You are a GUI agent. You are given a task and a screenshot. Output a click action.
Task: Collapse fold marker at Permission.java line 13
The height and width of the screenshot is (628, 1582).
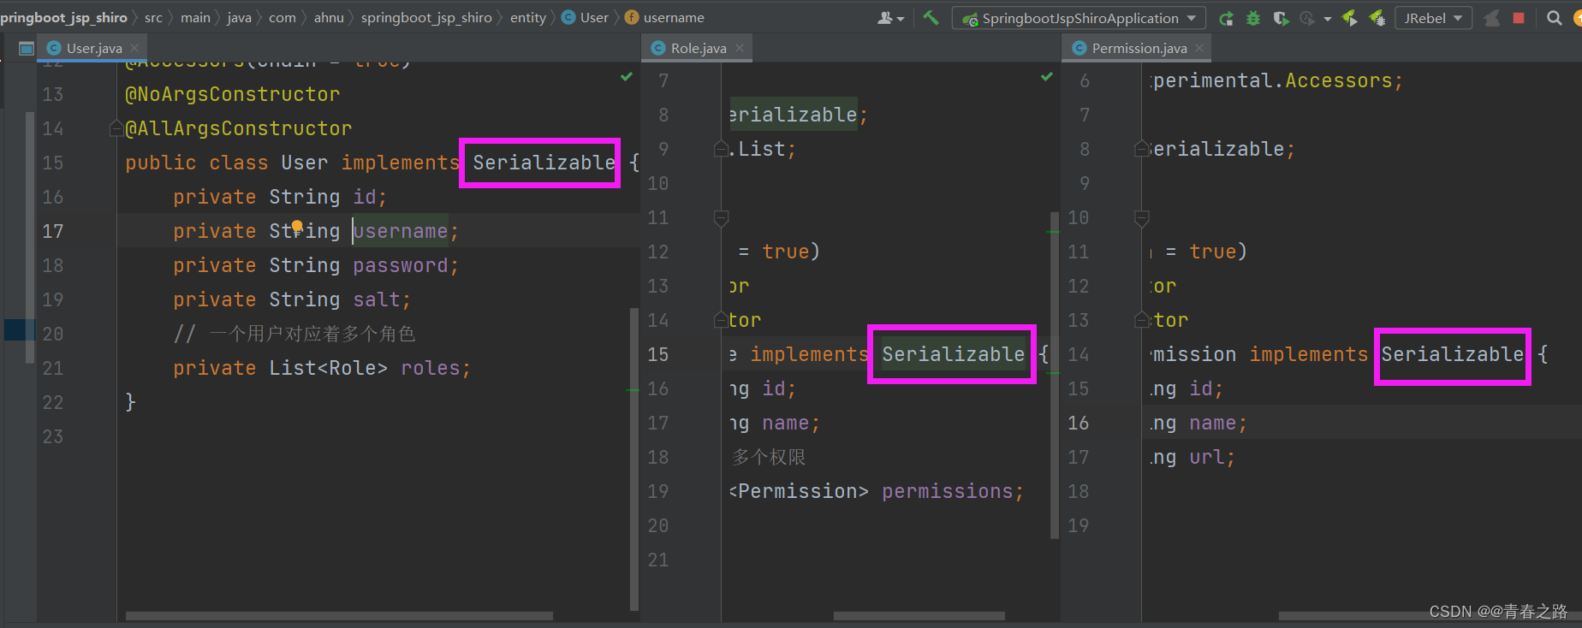tap(1141, 320)
